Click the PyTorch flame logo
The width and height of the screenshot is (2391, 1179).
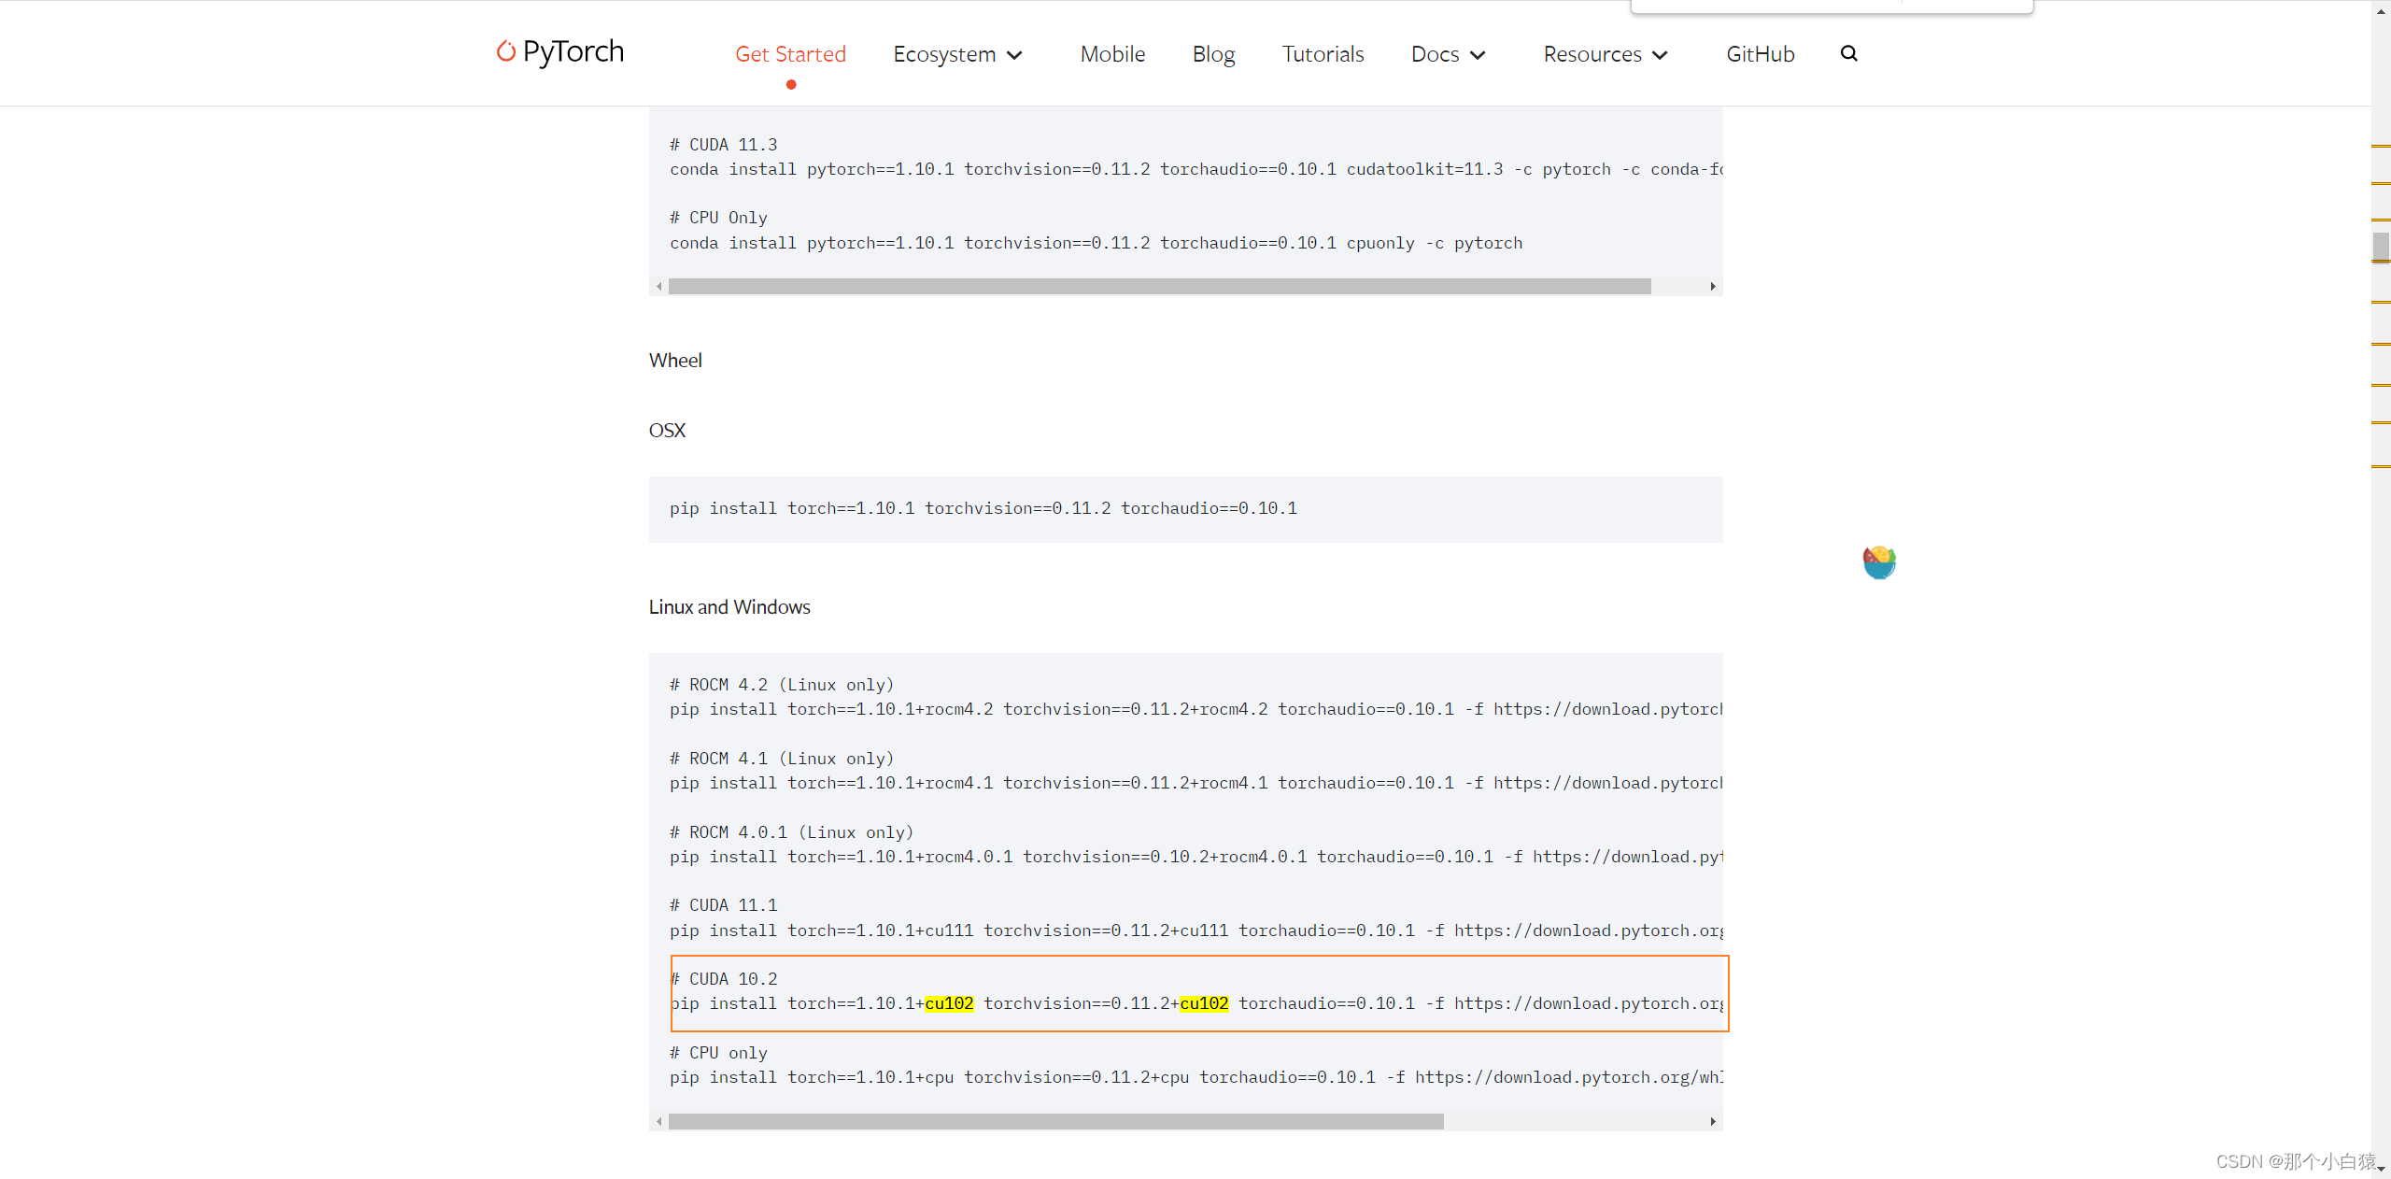(505, 50)
